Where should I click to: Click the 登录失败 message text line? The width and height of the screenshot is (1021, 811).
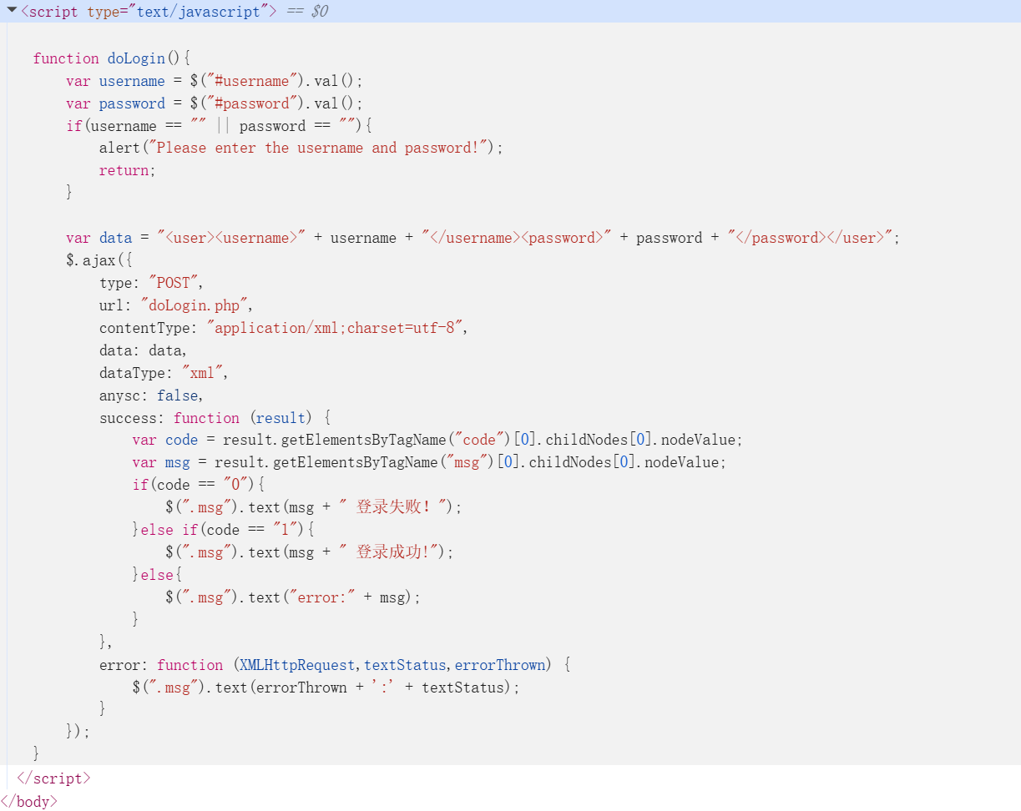click(x=314, y=507)
